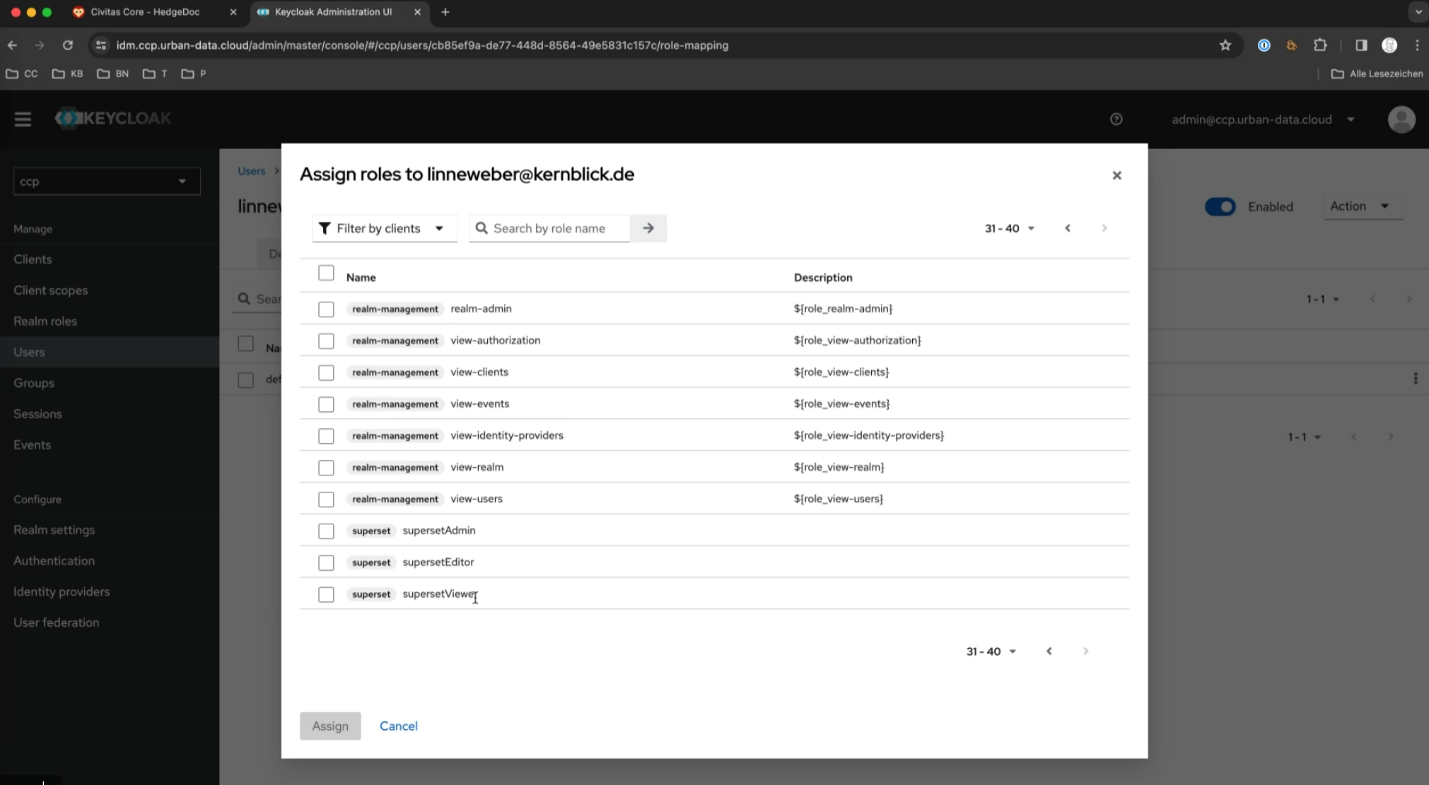Image resolution: width=1429 pixels, height=785 pixels.
Task: Open the Chrome three-dot menu
Action: coord(1417,45)
